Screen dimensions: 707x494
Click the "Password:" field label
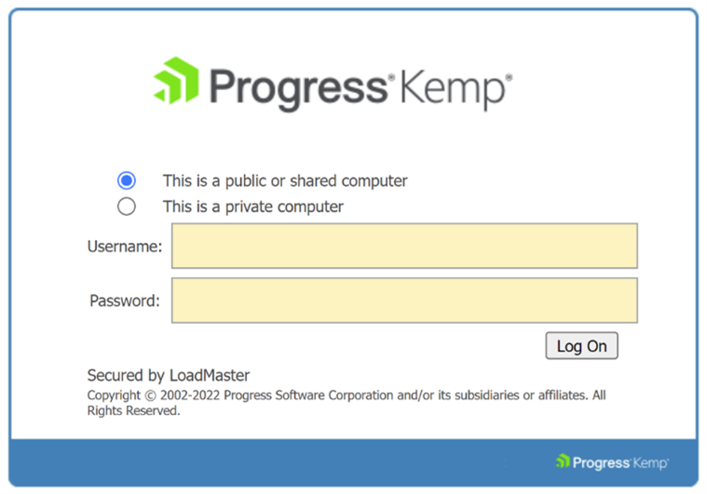coord(125,300)
